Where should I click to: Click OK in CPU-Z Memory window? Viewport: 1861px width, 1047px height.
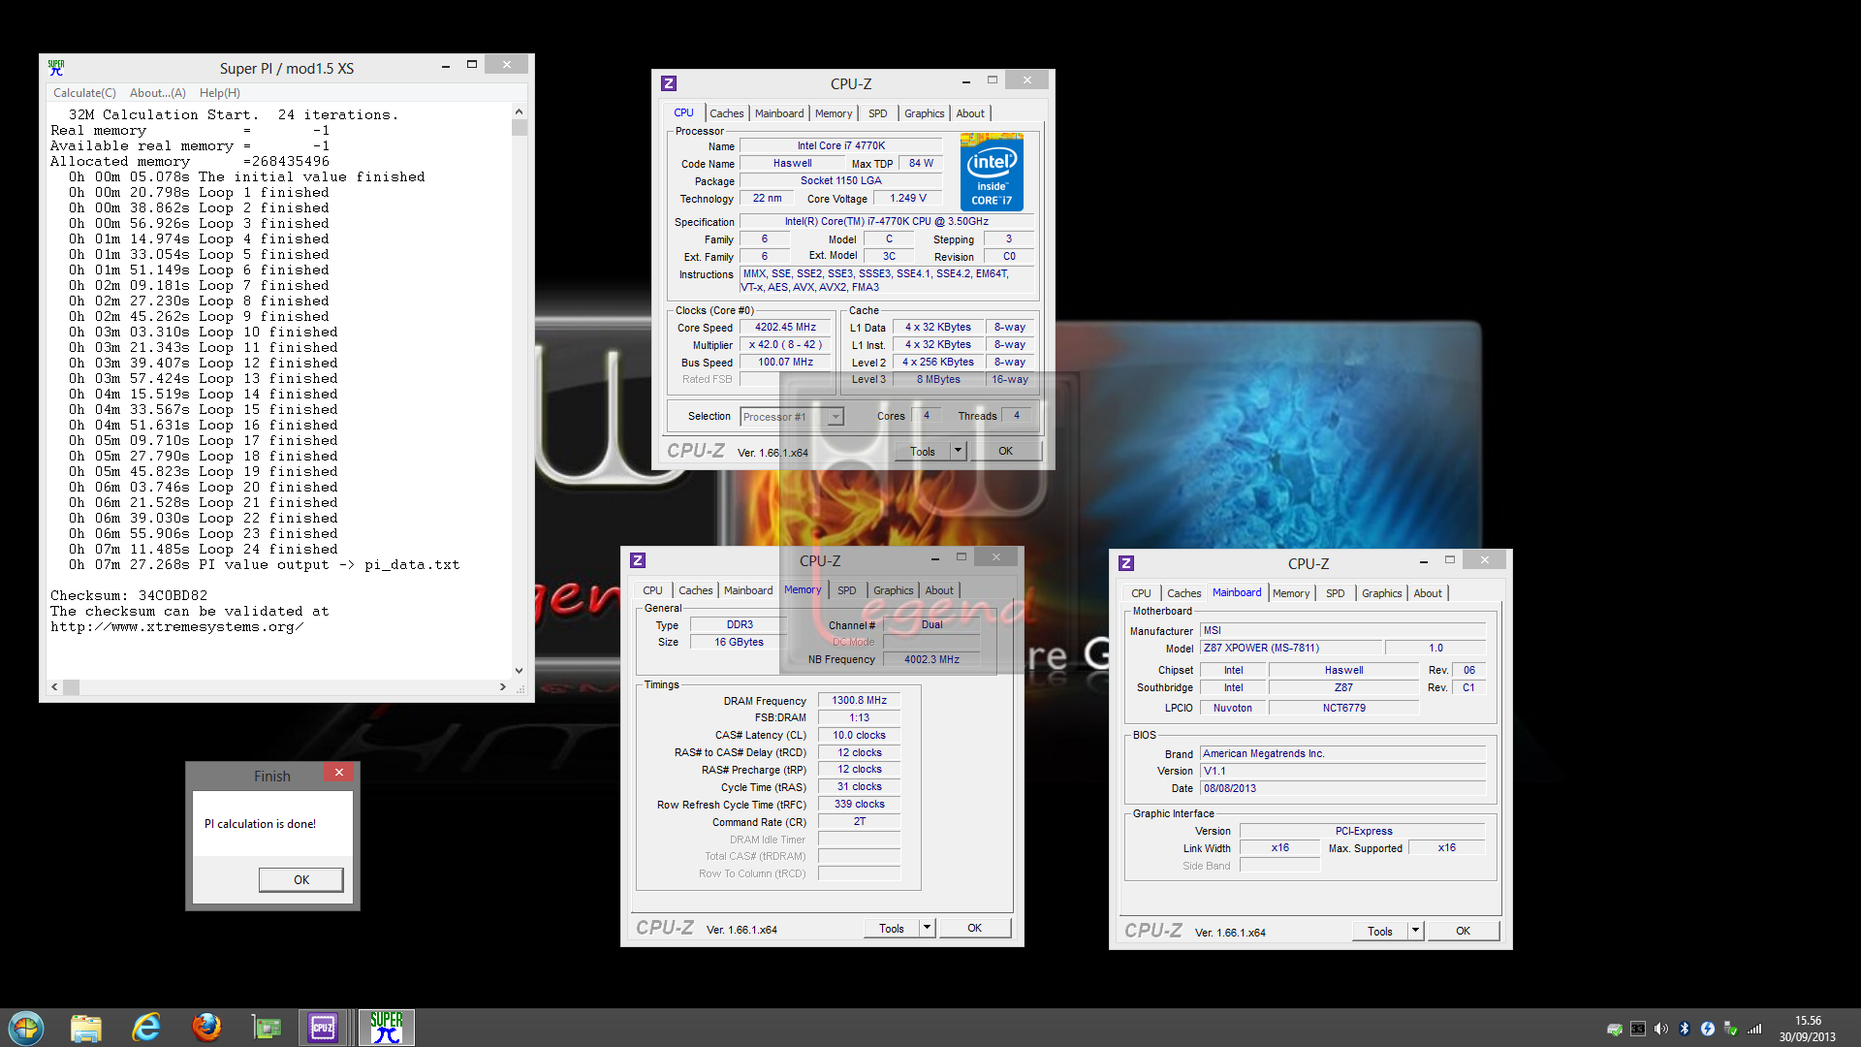pos(975,928)
